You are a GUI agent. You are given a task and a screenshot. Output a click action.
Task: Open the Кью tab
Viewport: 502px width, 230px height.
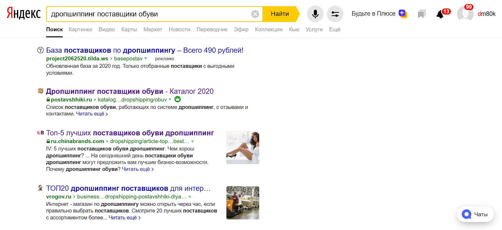coord(294,29)
